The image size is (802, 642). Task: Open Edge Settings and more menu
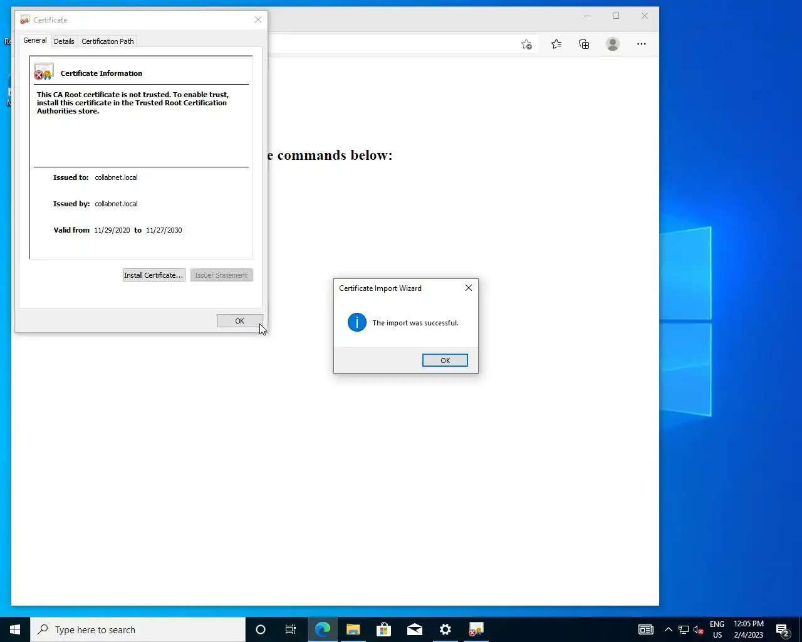tap(642, 44)
